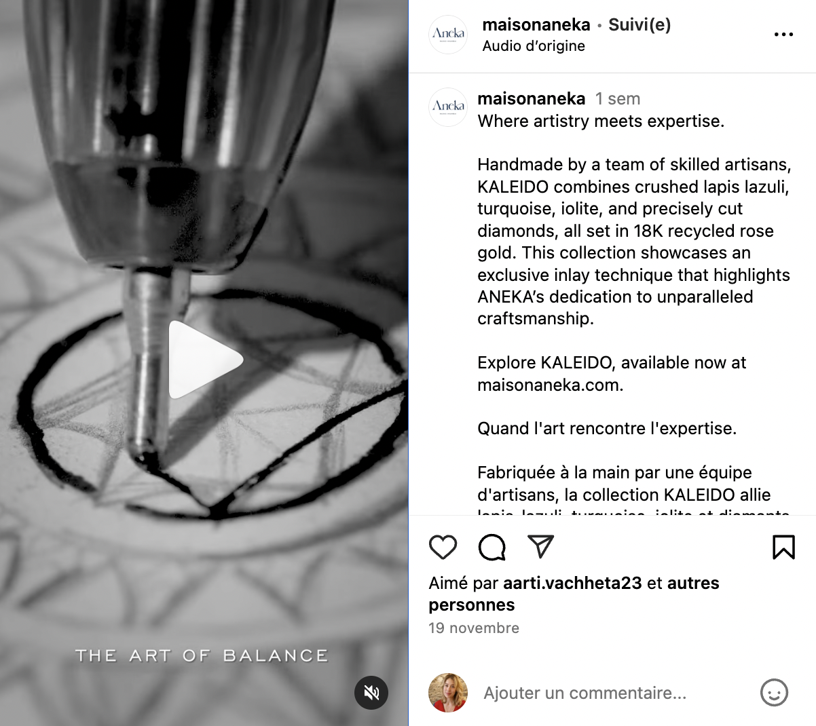The height and width of the screenshot is (726, 816).
Task: Click the 1 sem timestamp
Action: (x=618, y=99)
